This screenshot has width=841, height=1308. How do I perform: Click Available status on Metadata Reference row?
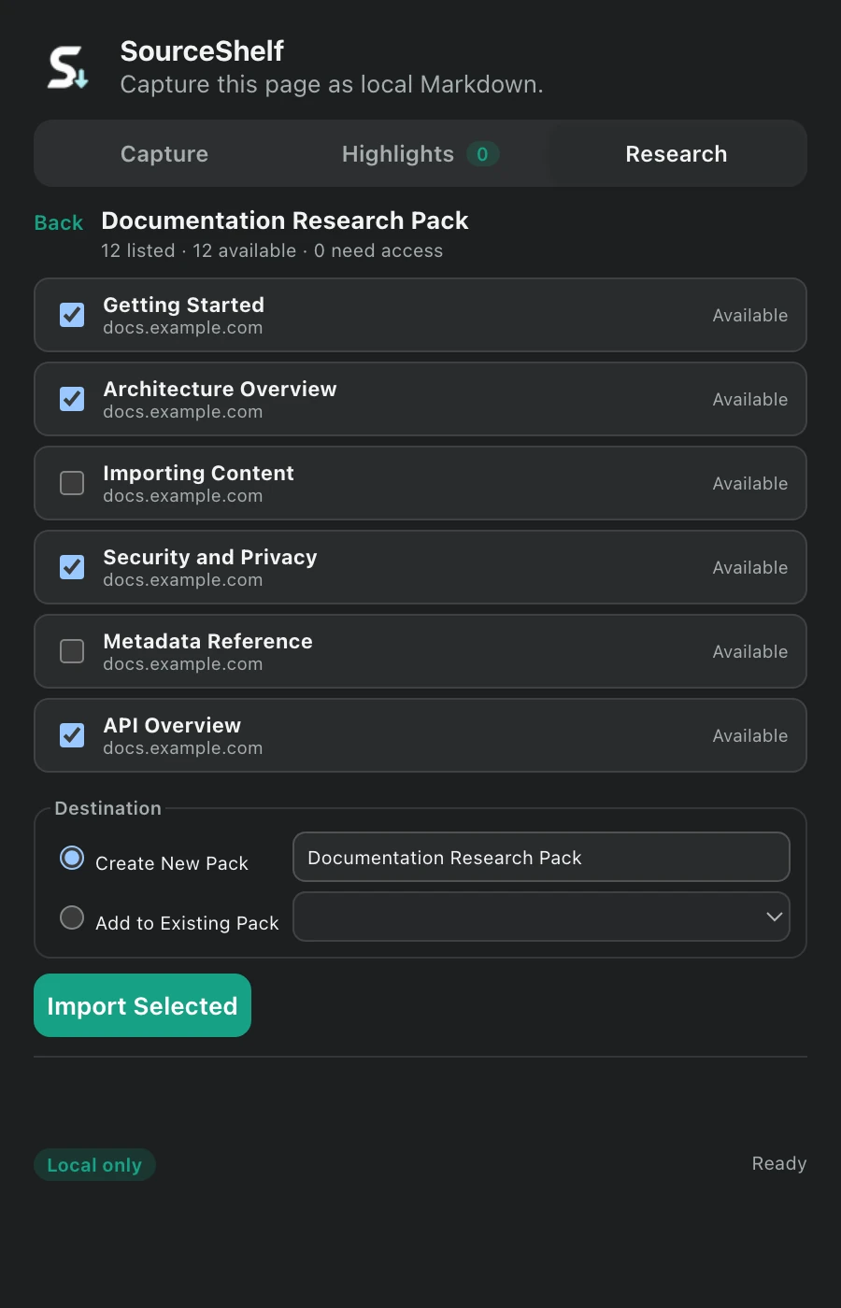750,652
